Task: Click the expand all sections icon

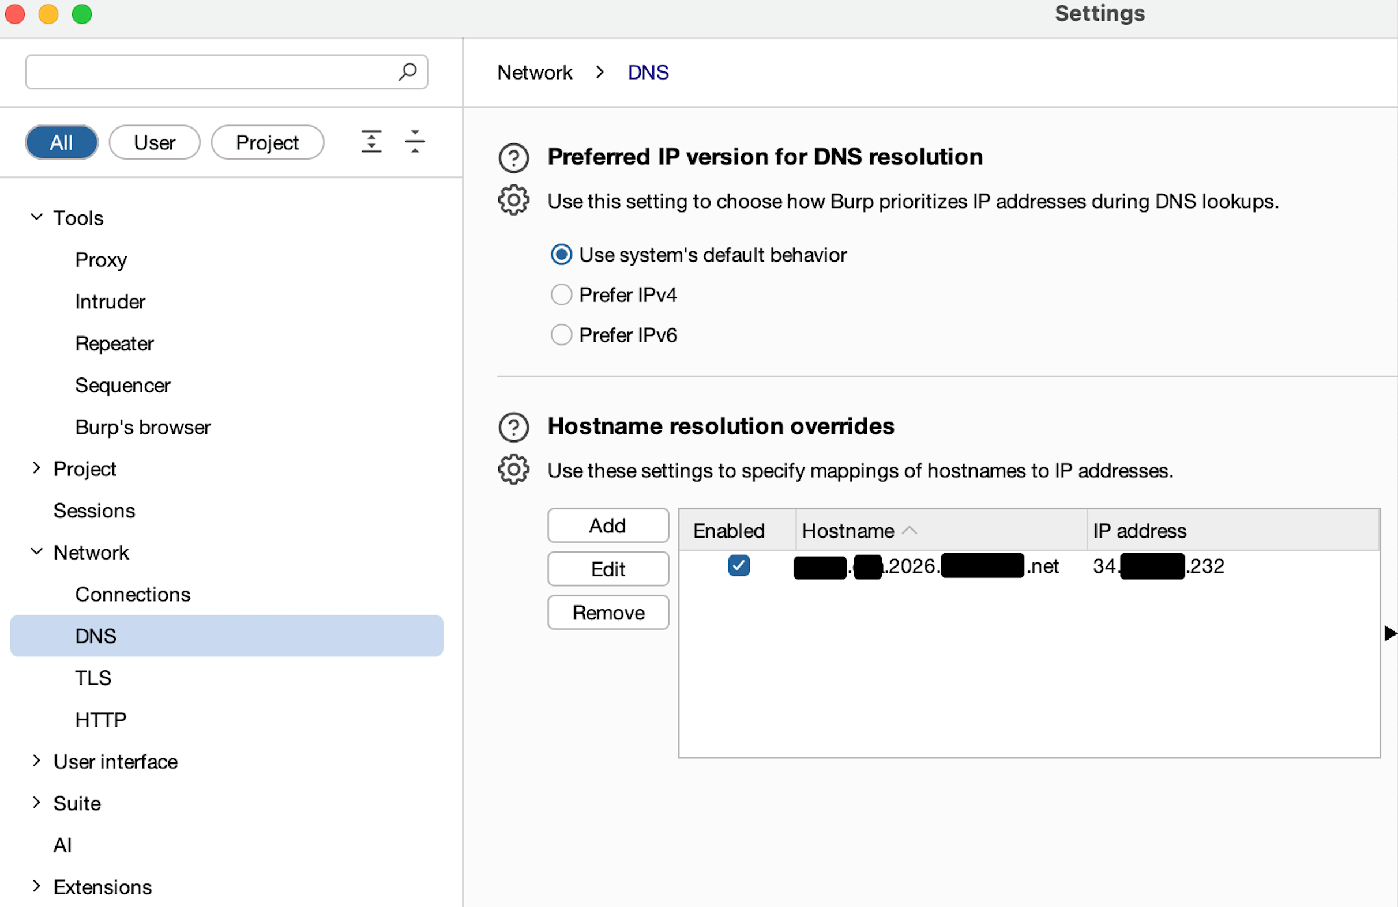Action: tap(371, 142)
